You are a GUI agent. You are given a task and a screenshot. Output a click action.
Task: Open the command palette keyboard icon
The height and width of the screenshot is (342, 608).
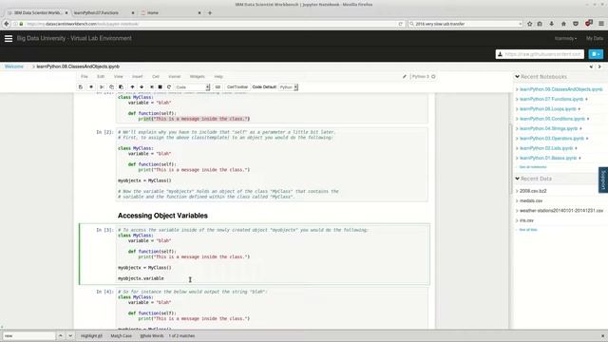coord(218,87)
